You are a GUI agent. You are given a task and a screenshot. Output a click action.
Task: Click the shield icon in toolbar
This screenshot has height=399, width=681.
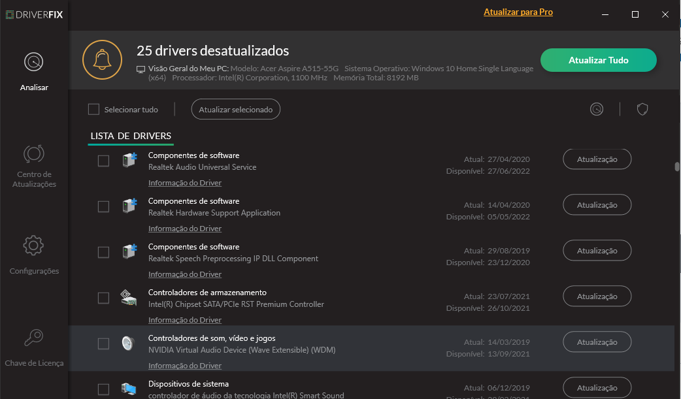click(642, 109)
